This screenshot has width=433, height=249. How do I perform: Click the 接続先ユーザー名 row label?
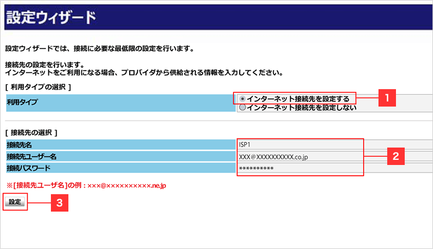[x=27, y=156]
